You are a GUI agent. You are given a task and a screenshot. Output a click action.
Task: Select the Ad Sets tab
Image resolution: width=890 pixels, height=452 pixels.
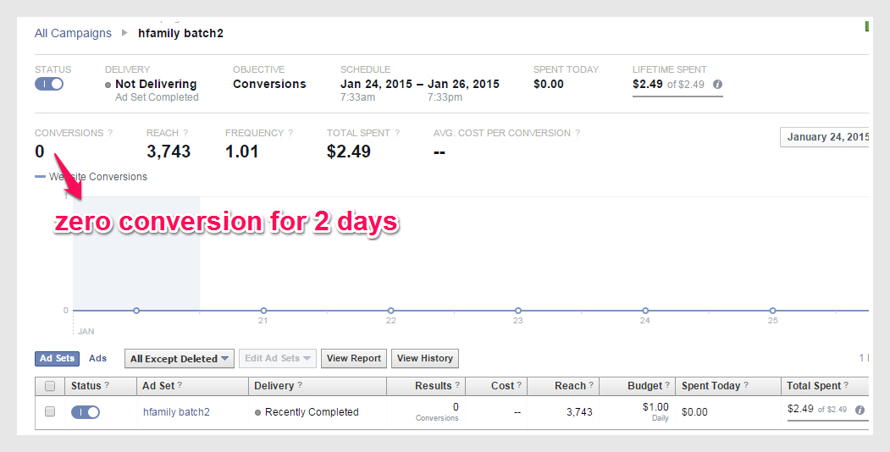pos(58,359)
